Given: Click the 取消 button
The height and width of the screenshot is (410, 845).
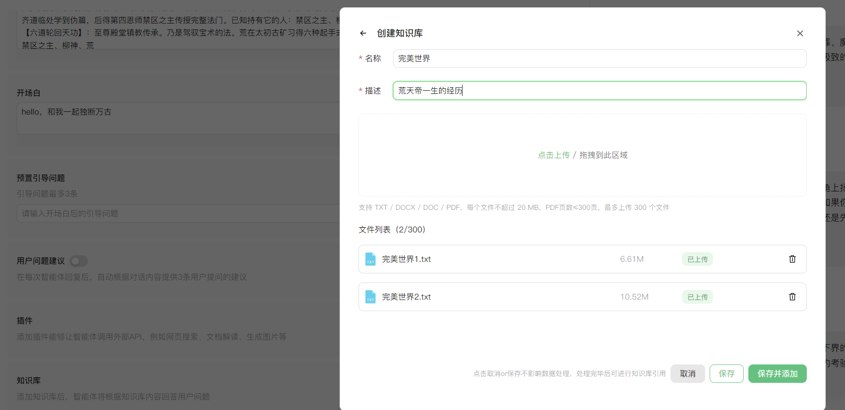Looking at the screenshot, I should (x=688, y=374).
